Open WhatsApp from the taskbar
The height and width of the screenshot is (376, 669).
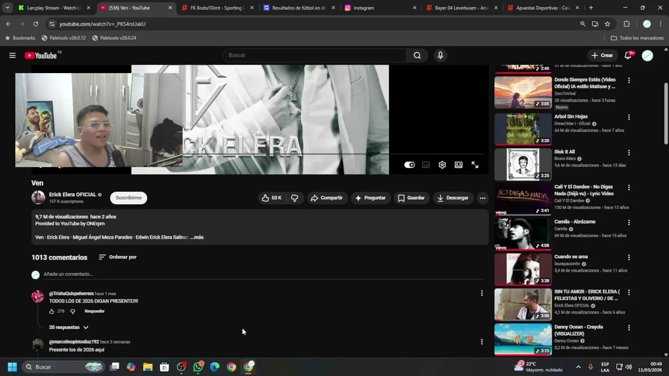coord(198,367)
